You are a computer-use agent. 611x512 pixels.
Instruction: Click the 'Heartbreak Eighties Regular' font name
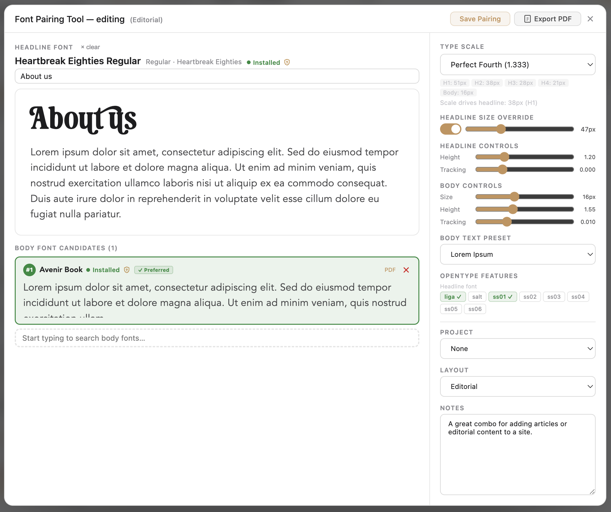pyautogui.click(x=78, y=61)
